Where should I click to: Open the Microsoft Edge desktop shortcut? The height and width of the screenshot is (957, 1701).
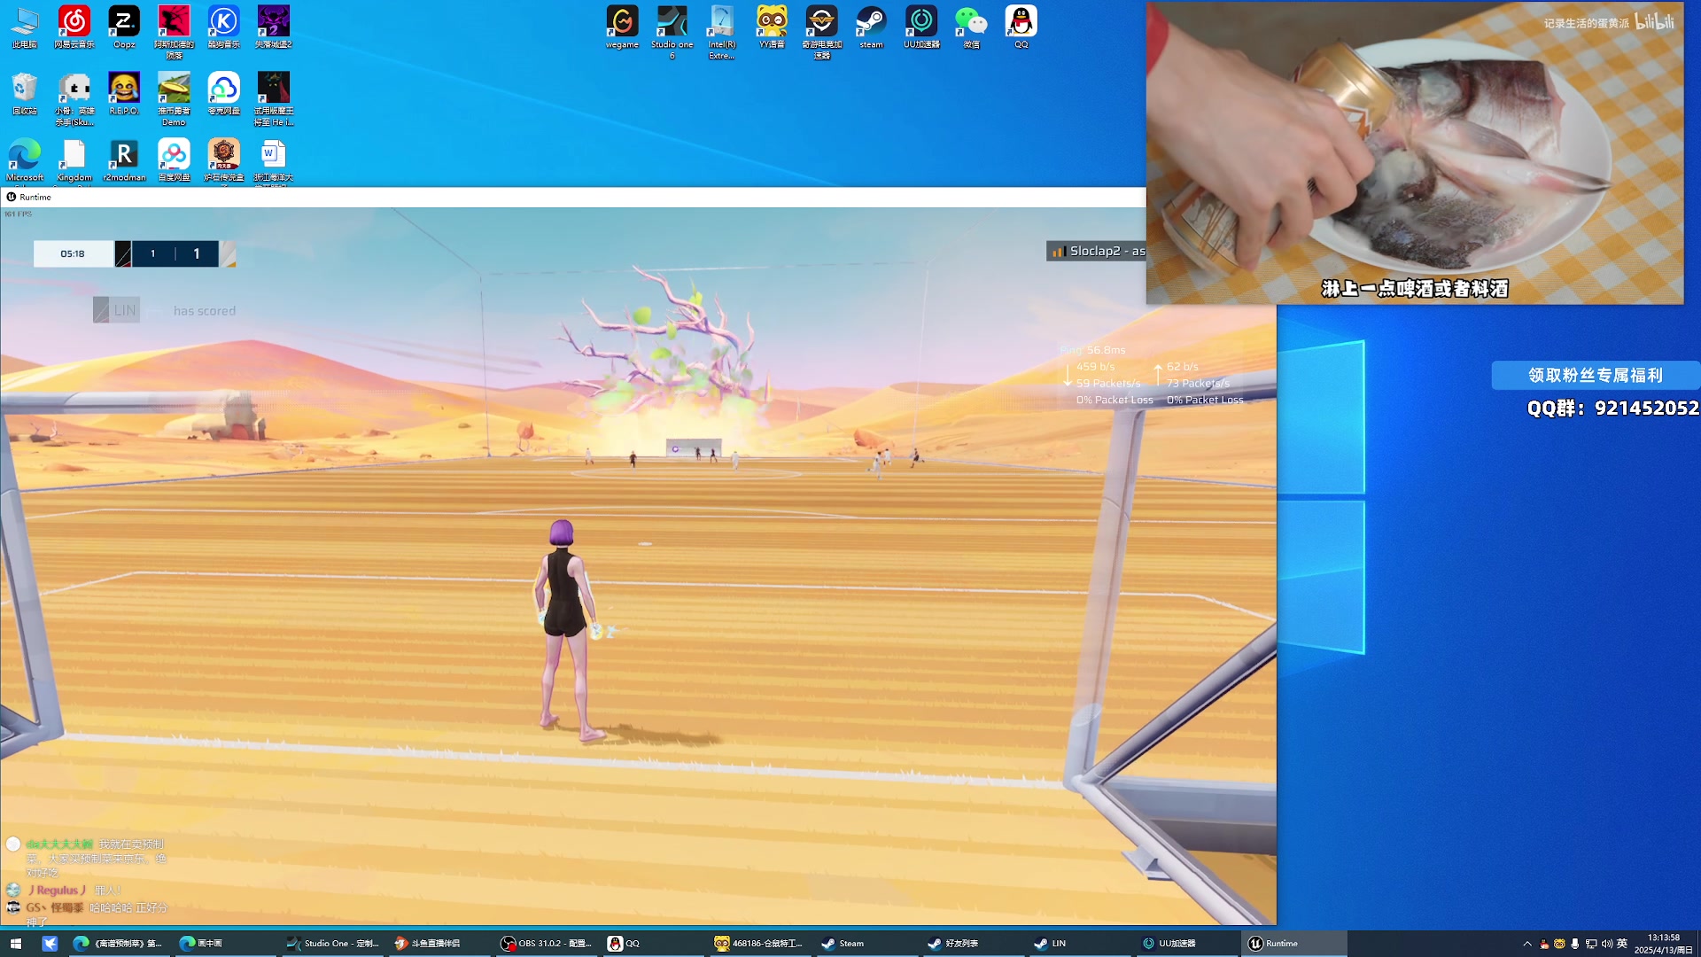(25, 155)
